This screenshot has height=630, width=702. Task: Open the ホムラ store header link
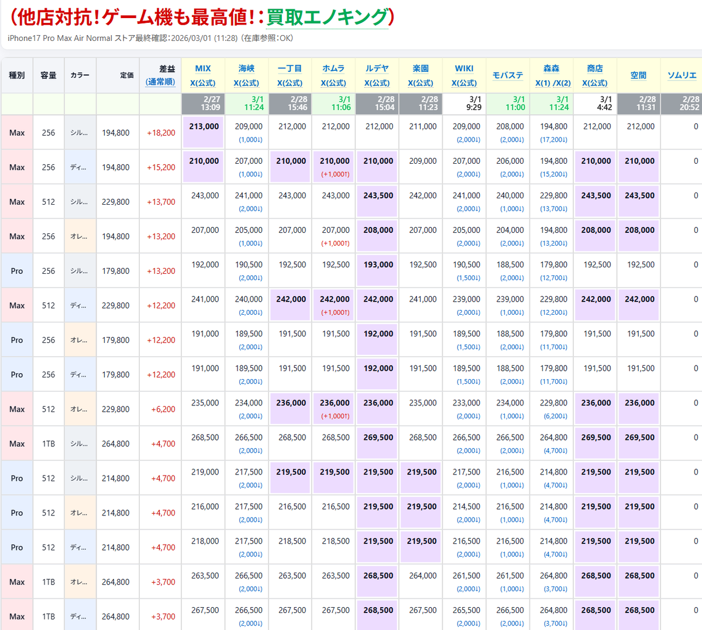coord(333,68)
